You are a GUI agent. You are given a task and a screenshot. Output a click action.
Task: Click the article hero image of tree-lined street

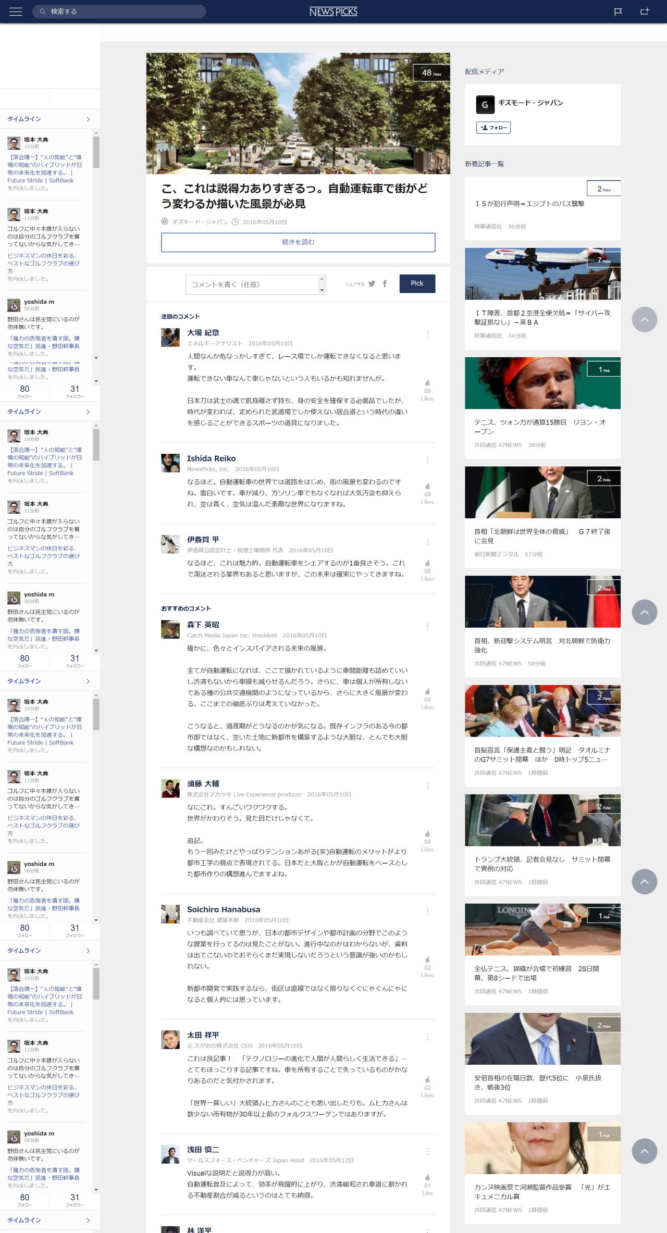298,113
